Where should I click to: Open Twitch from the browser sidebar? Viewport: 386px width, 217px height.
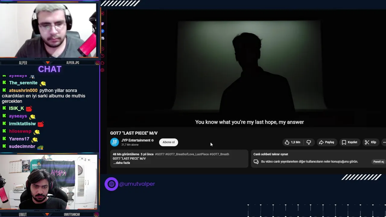pyautogui.click(x=103, y=24)
